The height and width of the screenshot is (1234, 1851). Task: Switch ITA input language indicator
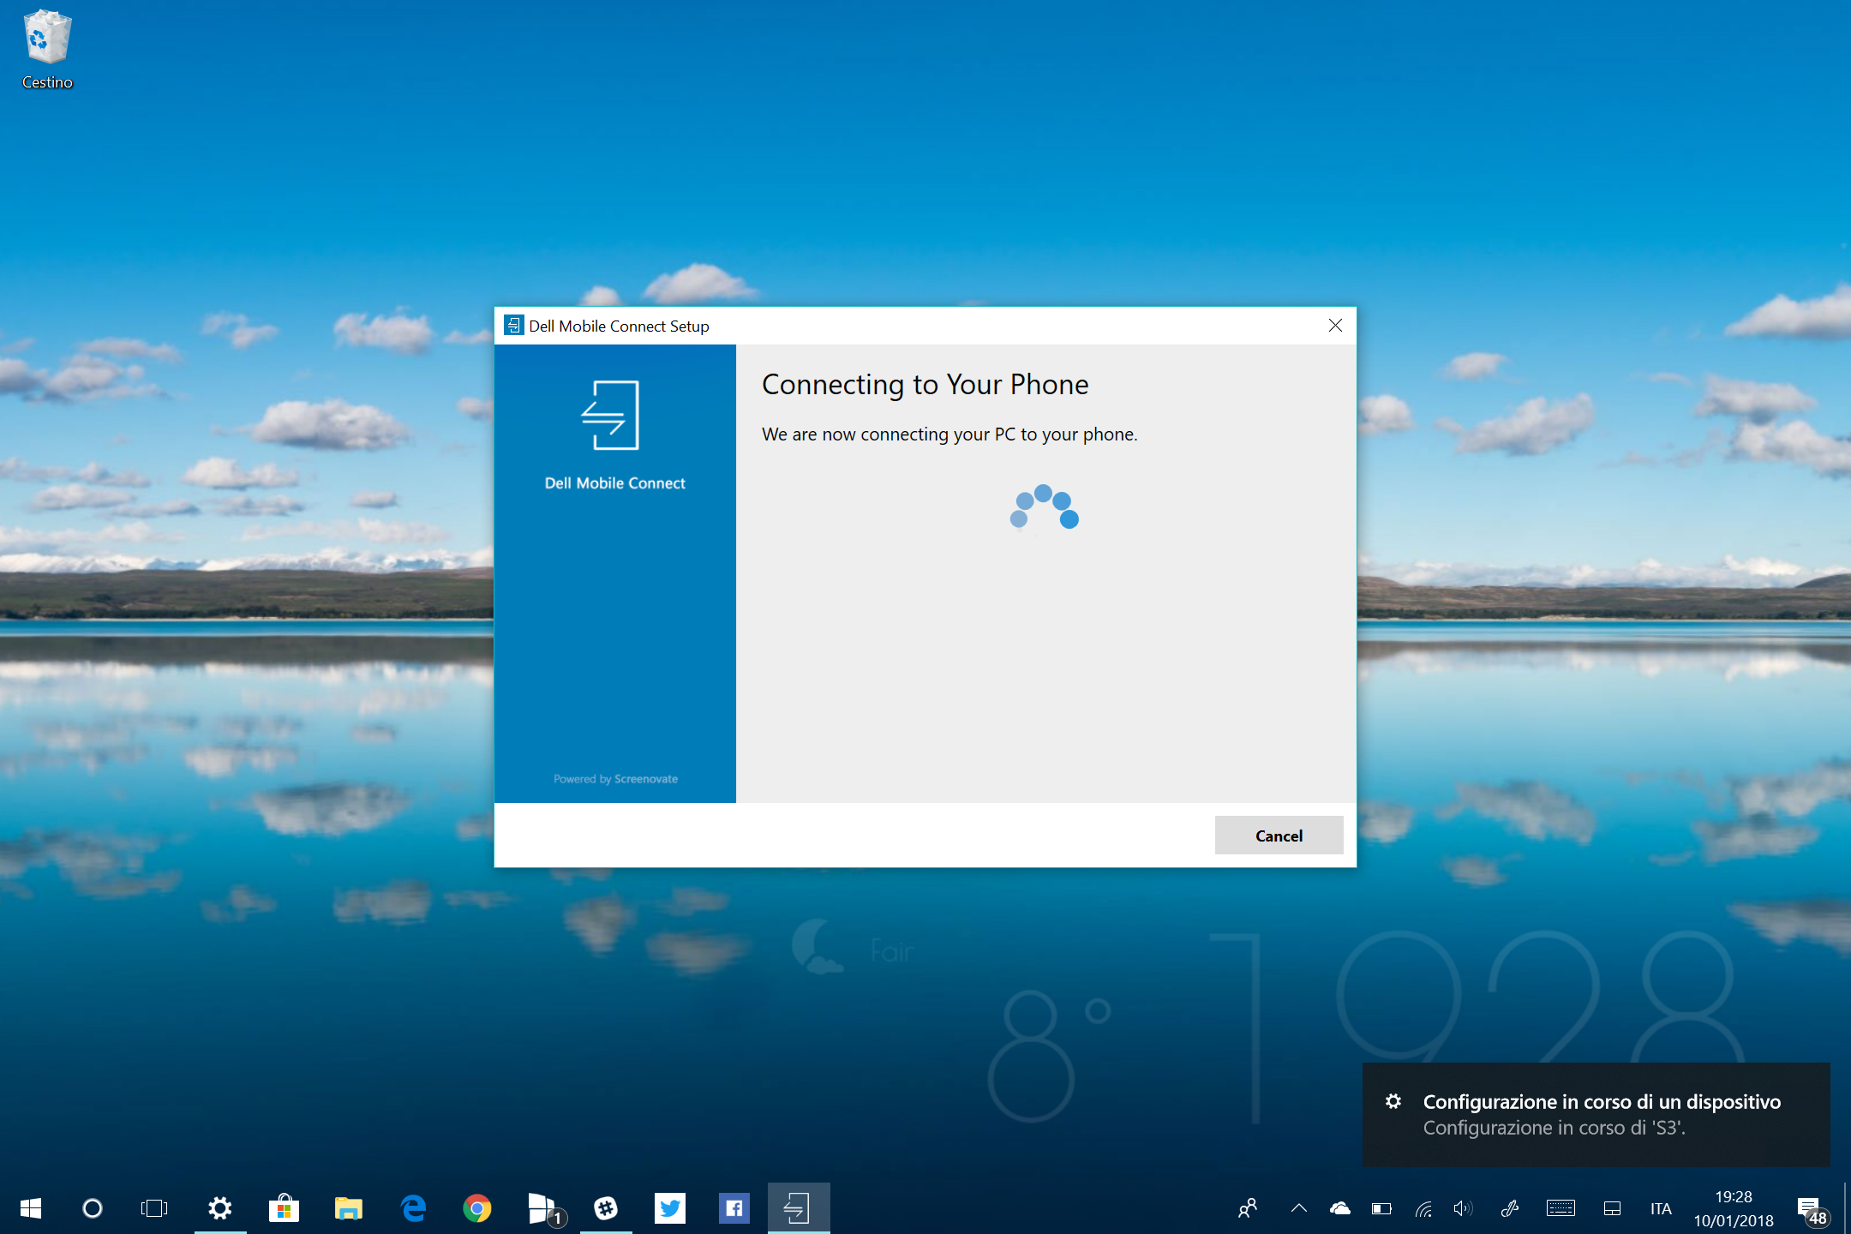click(x=1661, y=1208)
